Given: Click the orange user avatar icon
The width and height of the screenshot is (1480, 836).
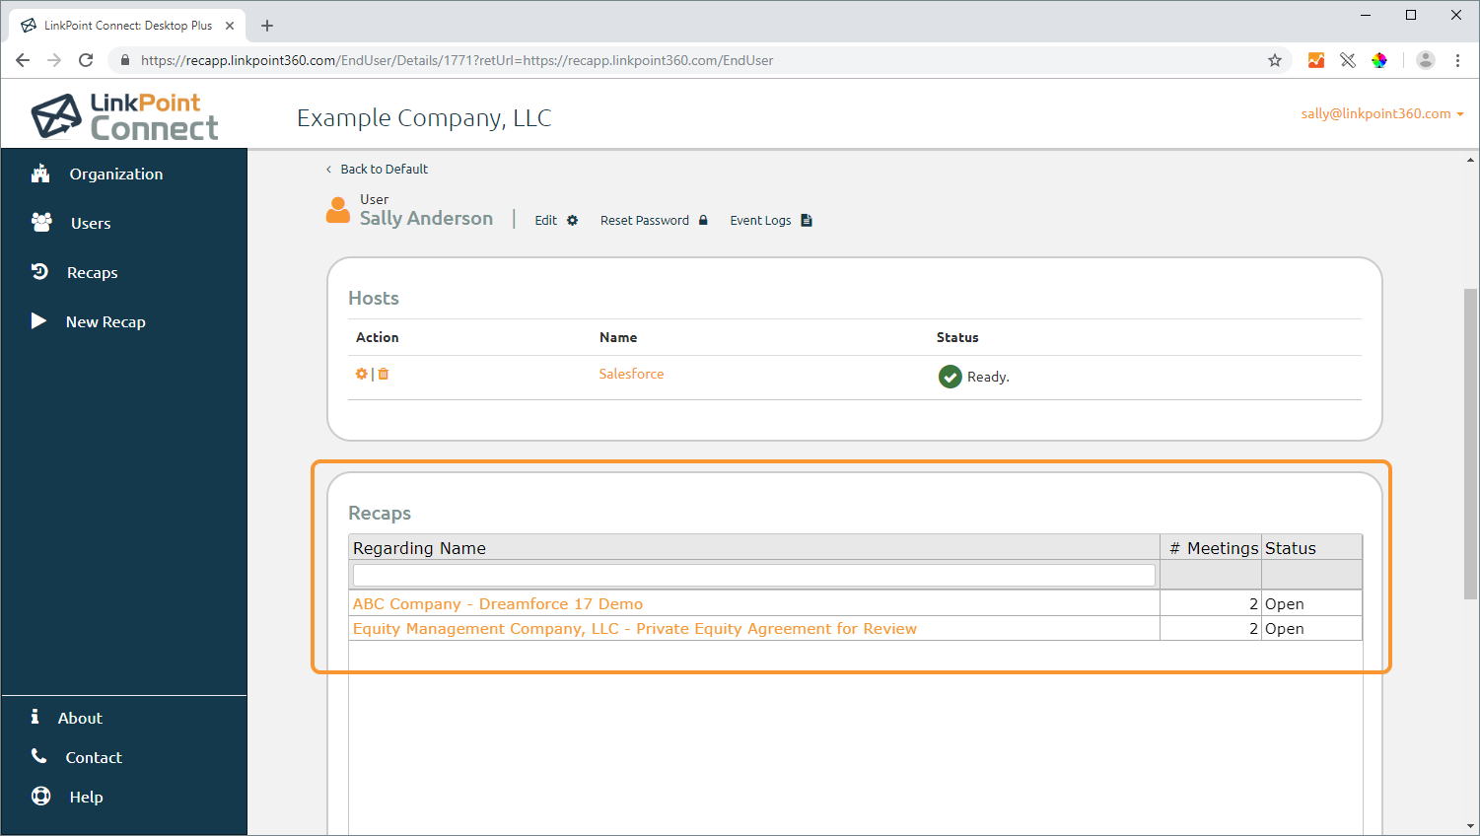Looking at the screenshot, I should point(338,210).
